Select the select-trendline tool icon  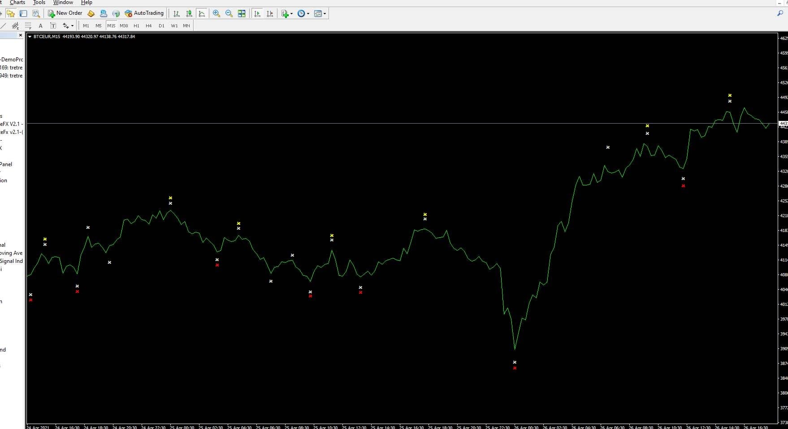[x=3, y=26]
